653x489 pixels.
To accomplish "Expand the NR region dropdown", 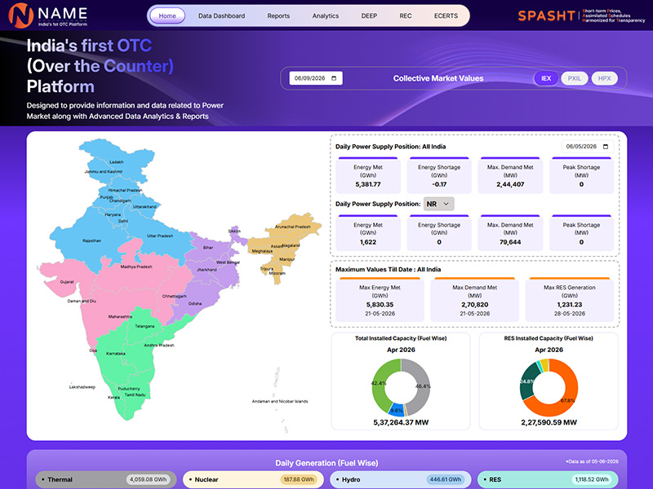I will click(x=438, y=204).
